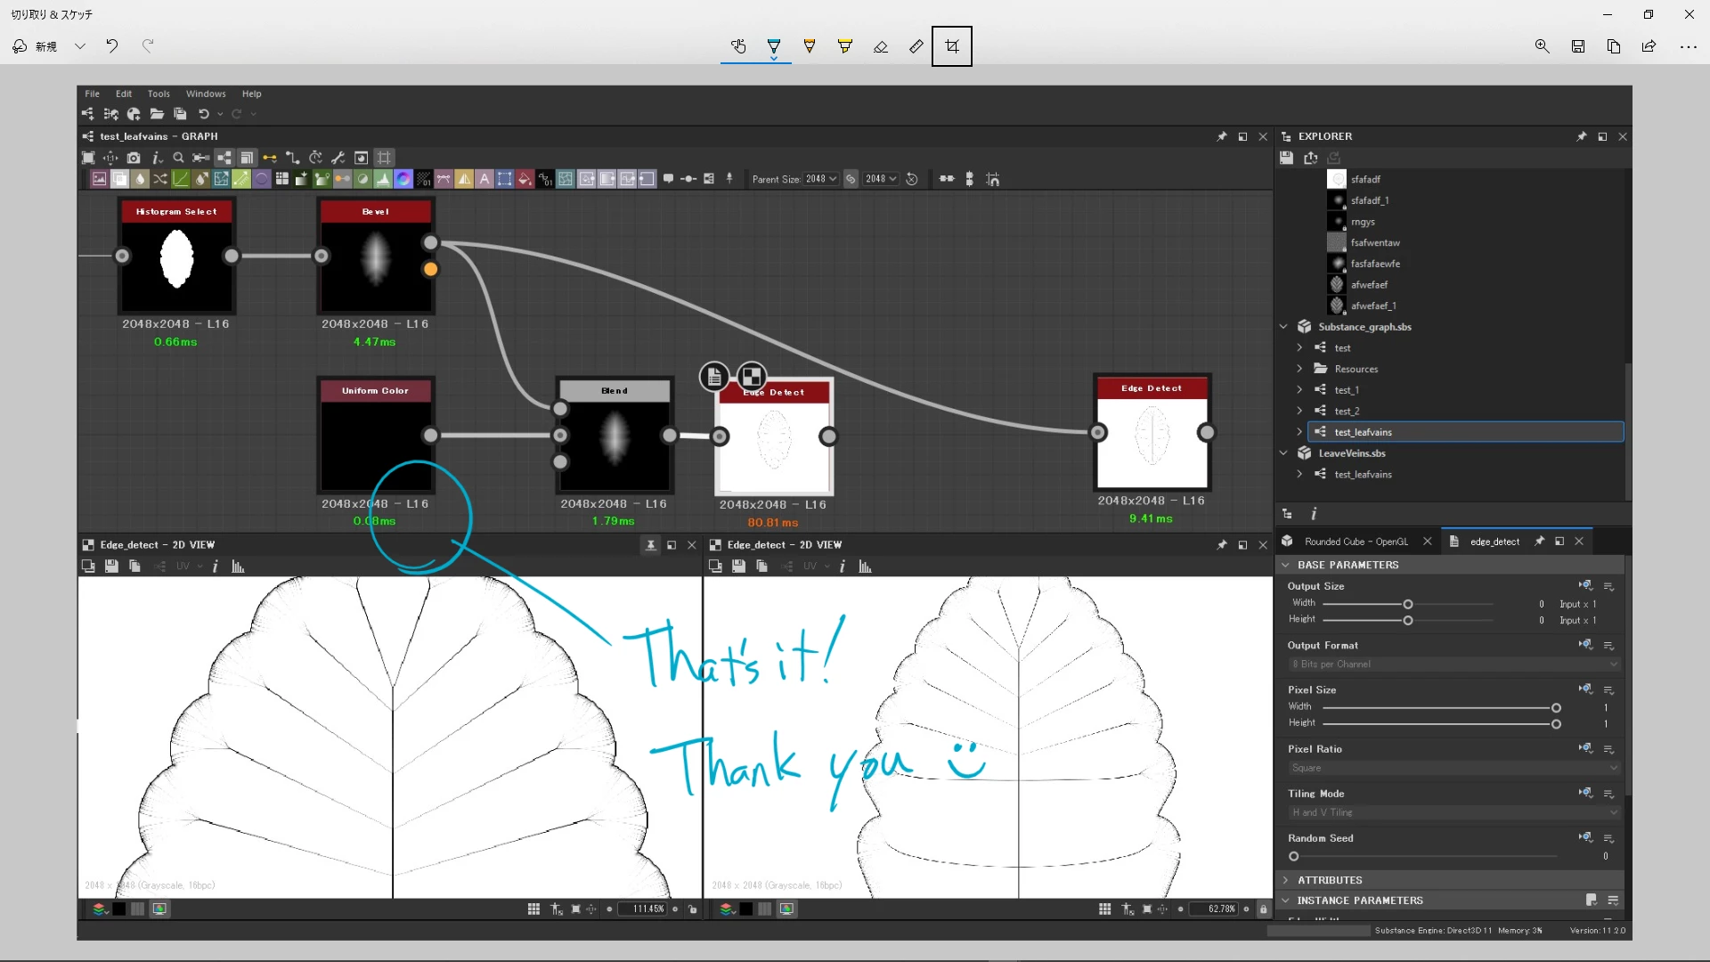1710x962 pixels.
Task: Select the pencil tool
Action: (x=809, y=46)
